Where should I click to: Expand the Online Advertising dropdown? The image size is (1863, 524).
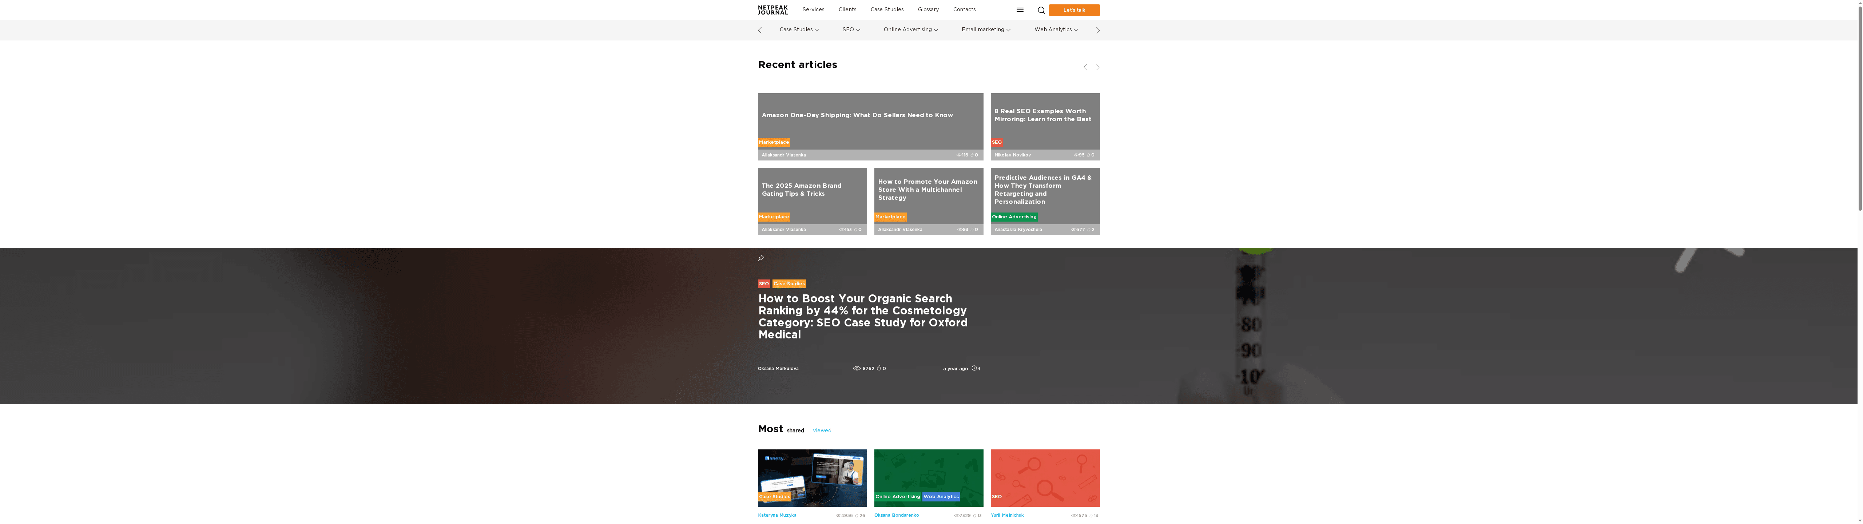[x=910, y=30]
